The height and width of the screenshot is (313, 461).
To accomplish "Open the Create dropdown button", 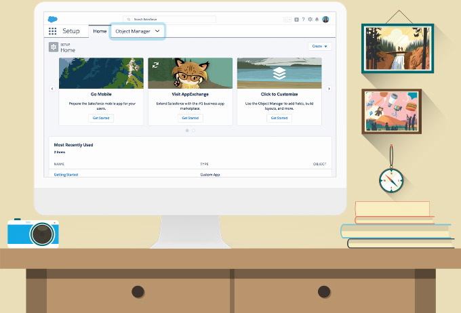I will point(320,47).
